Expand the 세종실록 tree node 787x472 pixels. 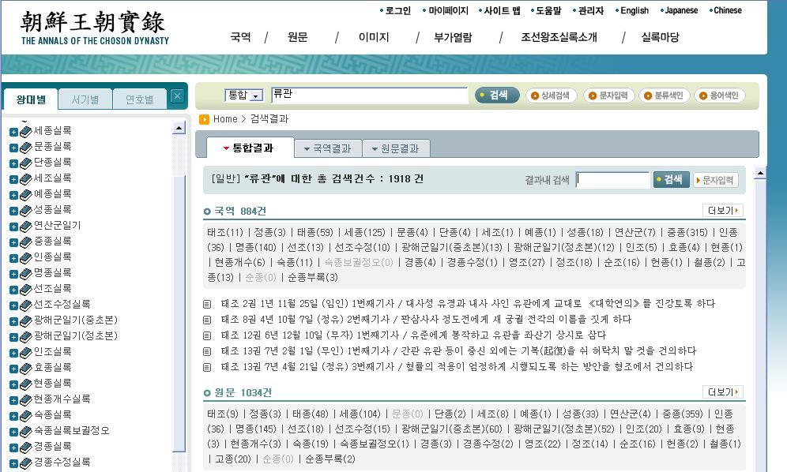click(x=13, y=133)
